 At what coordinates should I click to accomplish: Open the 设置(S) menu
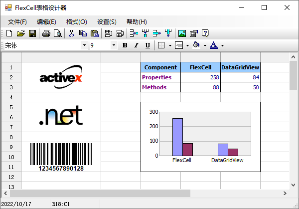(107, 22)
